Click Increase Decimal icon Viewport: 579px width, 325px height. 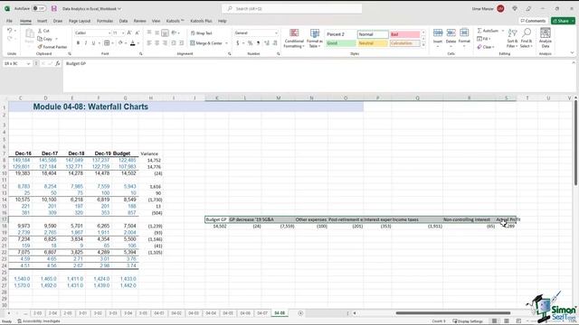267,43
